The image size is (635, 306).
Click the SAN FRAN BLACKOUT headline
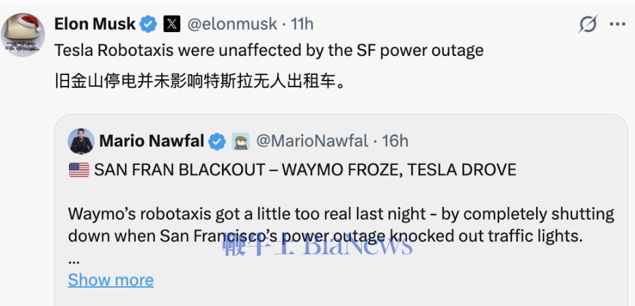tap(305, 170)
